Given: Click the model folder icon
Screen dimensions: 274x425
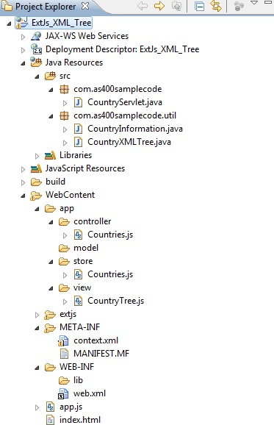Looking at the screenshot, I should [x=64, y=248].
